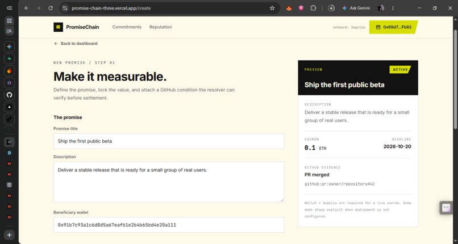Click the page vertical scrollbar

point(455,79)
